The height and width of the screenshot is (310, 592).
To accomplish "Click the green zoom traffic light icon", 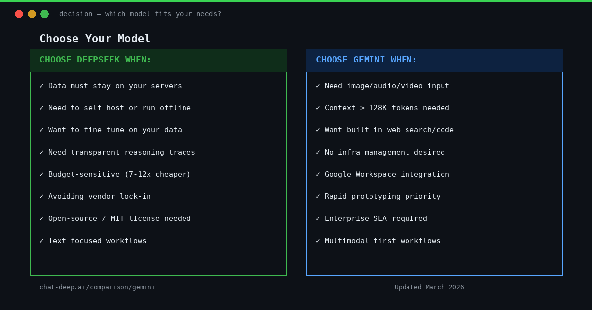I will (x=44, y=14).
